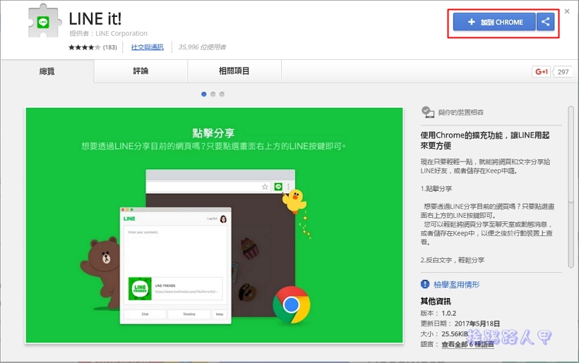The image size is (579, 363).
Task: Click the 2.反白文字，輕鬆分享 description line
Action: click(453, 260)
